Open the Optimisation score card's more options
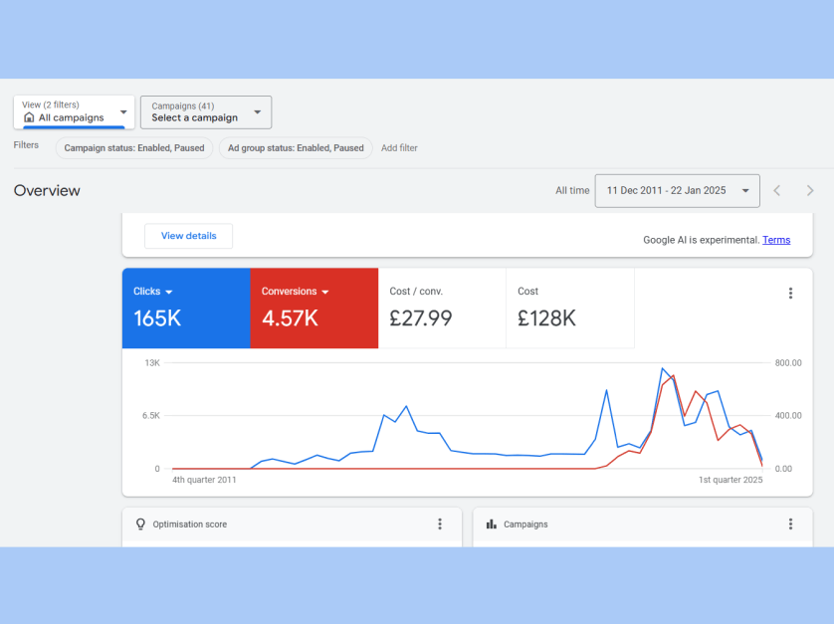 440,523
